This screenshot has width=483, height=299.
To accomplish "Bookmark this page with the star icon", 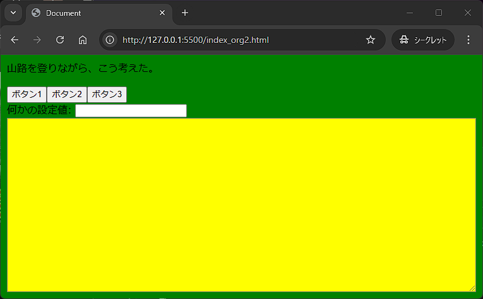I will (370, 40).
